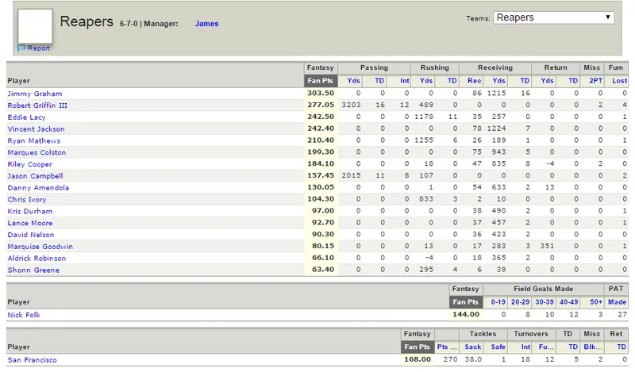Open Lance Moore player link
Viewport: 635px width, 372px height.
[x=30, y=223]
